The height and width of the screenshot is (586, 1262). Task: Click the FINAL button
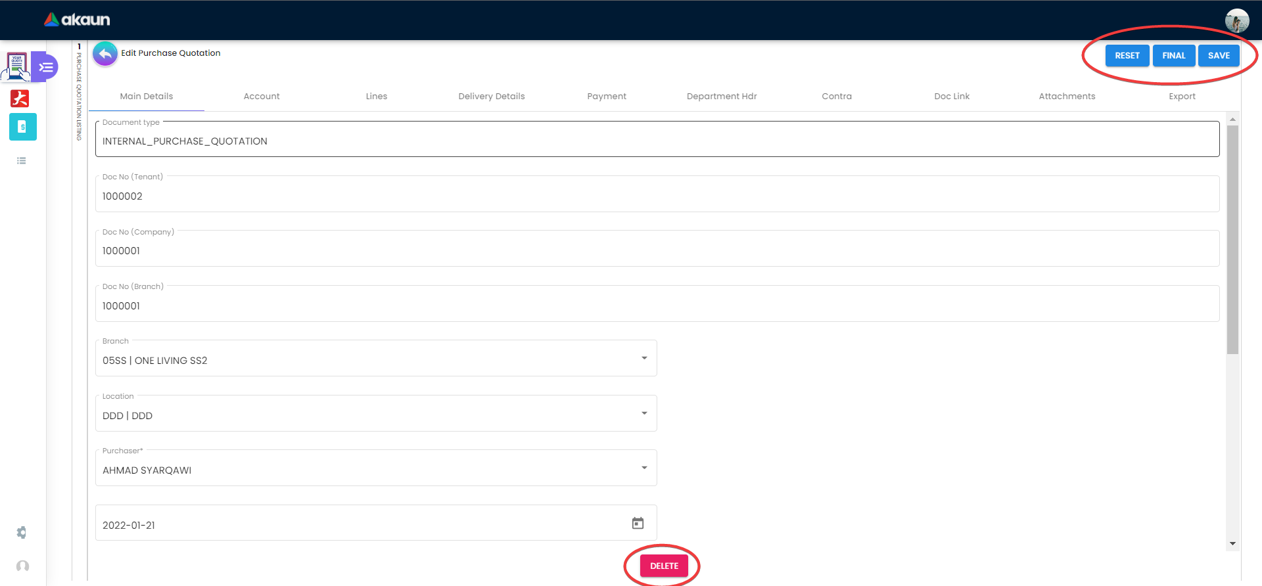[x=1174, y=56]
